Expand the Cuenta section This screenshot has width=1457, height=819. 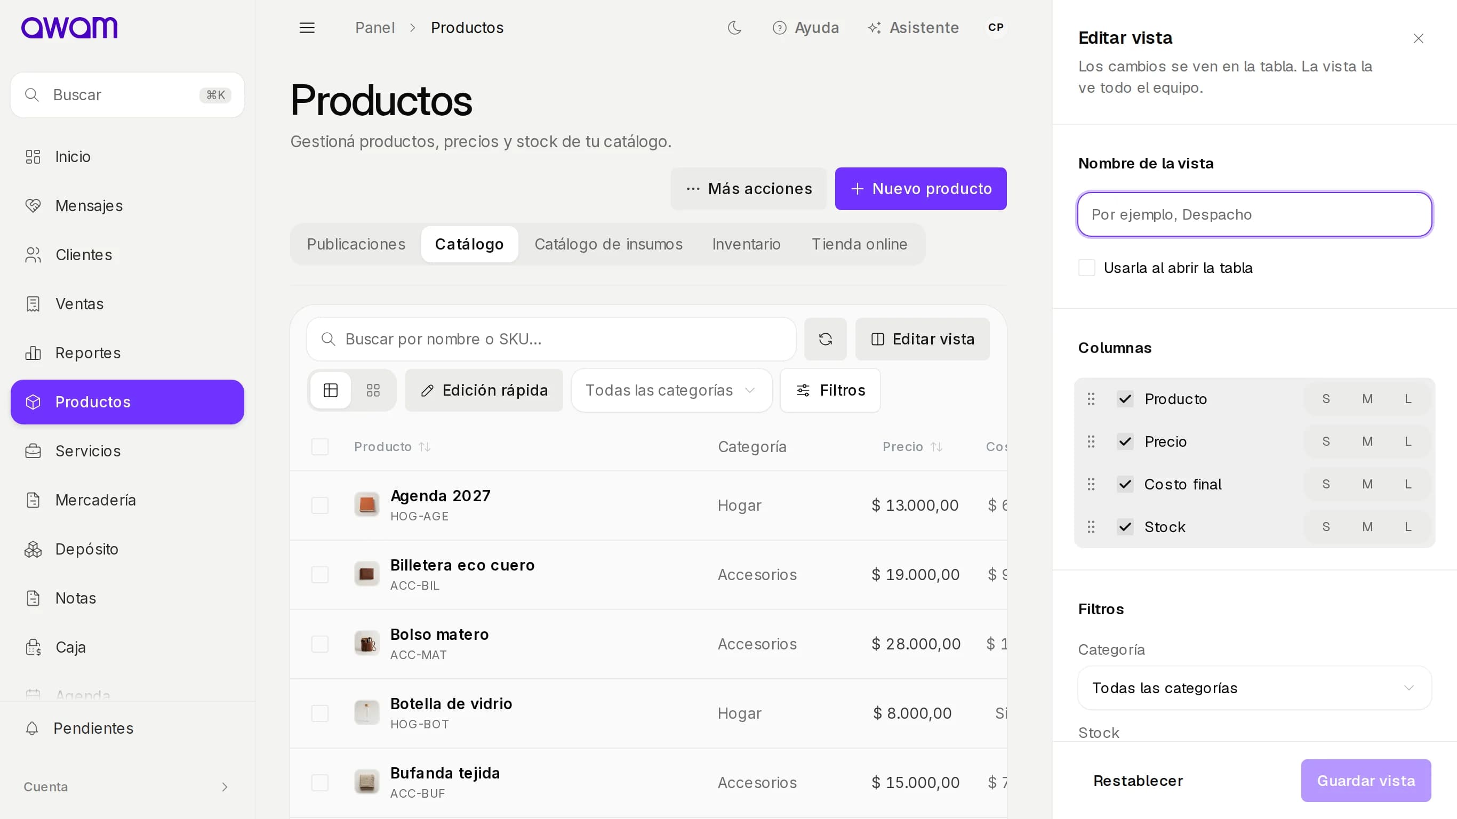tap(127, 787)
